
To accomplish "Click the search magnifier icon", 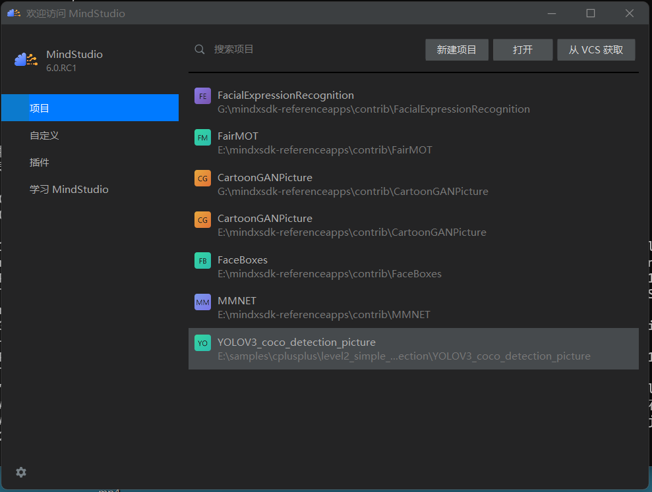I will click(199, 49).
